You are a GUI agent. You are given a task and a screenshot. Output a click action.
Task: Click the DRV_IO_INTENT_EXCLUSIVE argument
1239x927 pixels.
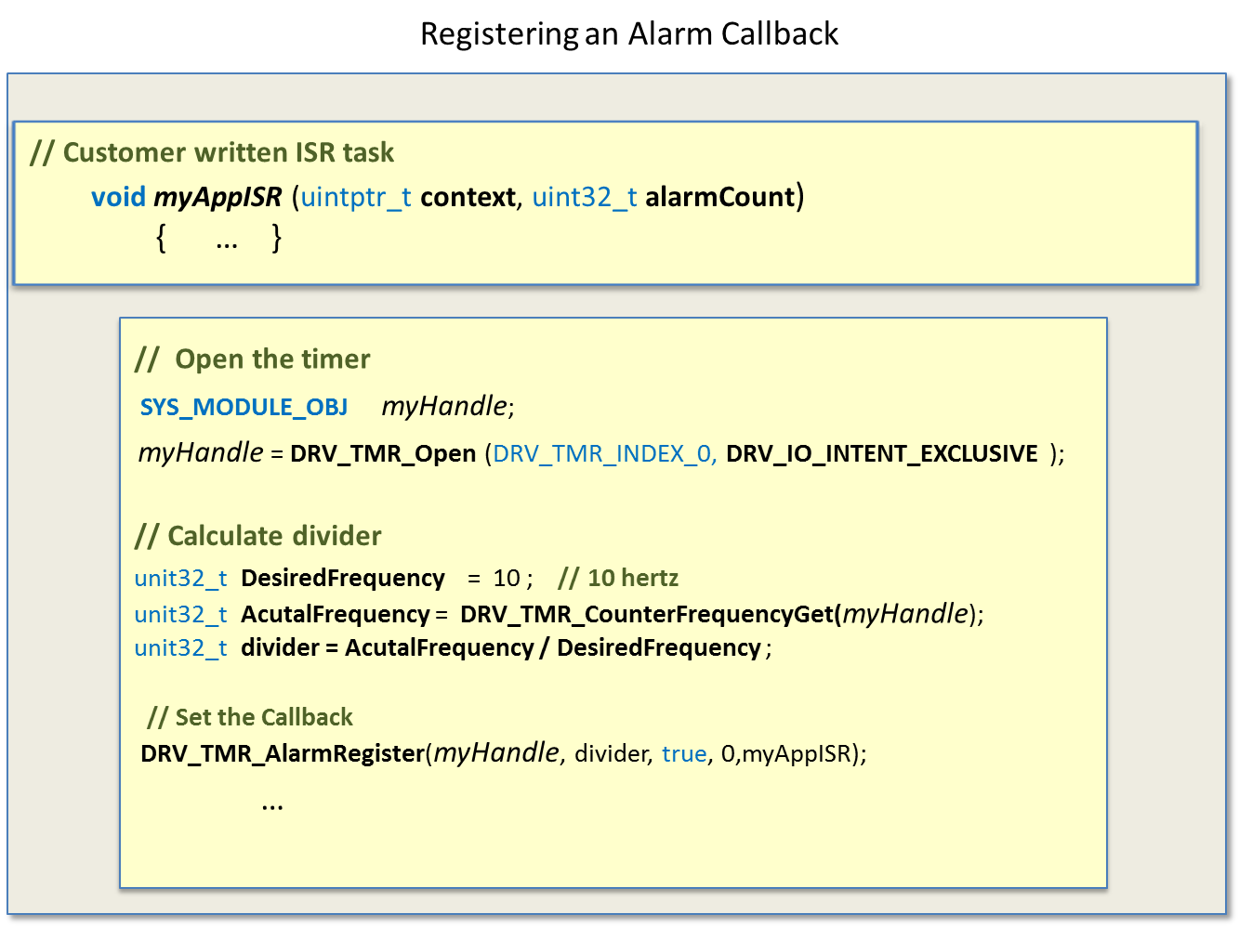882,453
